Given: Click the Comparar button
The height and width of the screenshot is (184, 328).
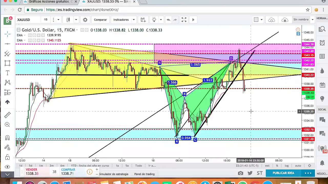Looking at the screenshot, I should [x=100, y=20].
